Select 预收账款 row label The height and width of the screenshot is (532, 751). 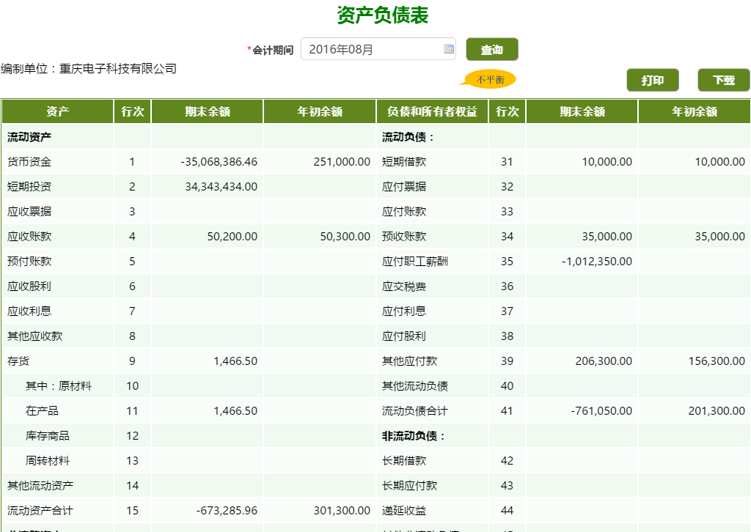click(x=404, y=237)
